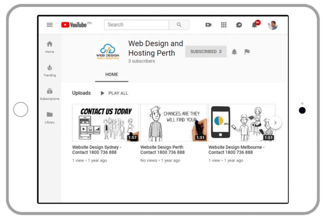Open the account profile avatar
The image size is (325, 219).
[273, 25]
